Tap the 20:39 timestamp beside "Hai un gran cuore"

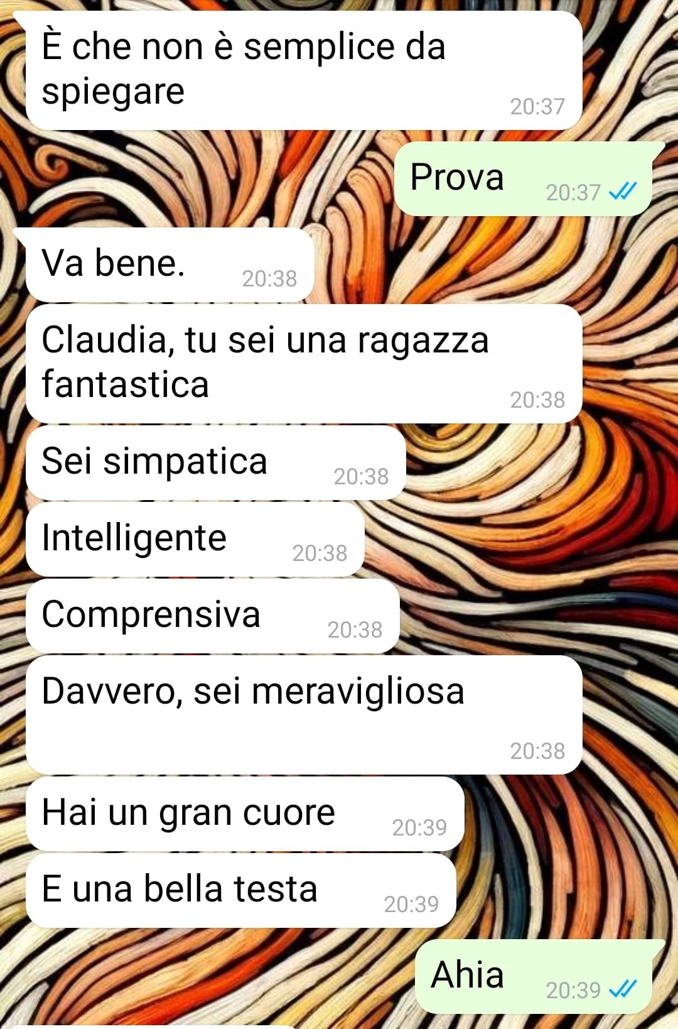pos(419,827)
